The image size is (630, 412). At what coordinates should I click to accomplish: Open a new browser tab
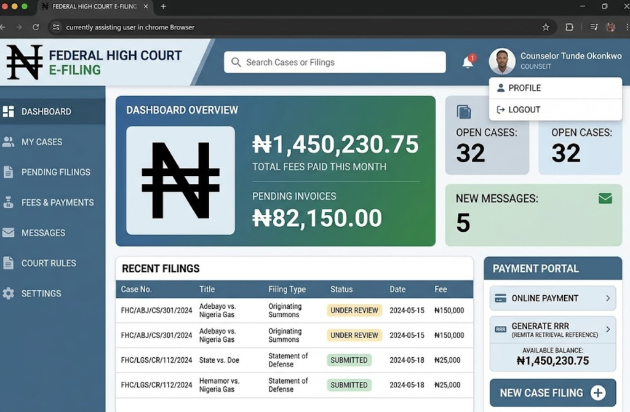coord(163,6)
